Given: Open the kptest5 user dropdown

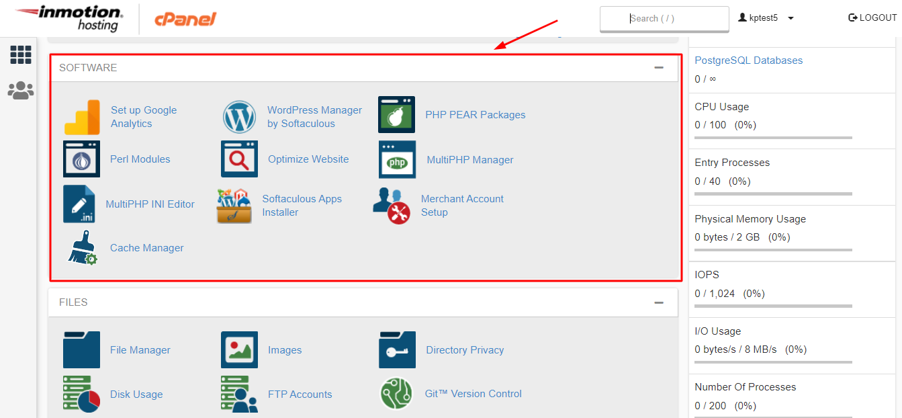Looking at the screenshot, I should (766, 18).
